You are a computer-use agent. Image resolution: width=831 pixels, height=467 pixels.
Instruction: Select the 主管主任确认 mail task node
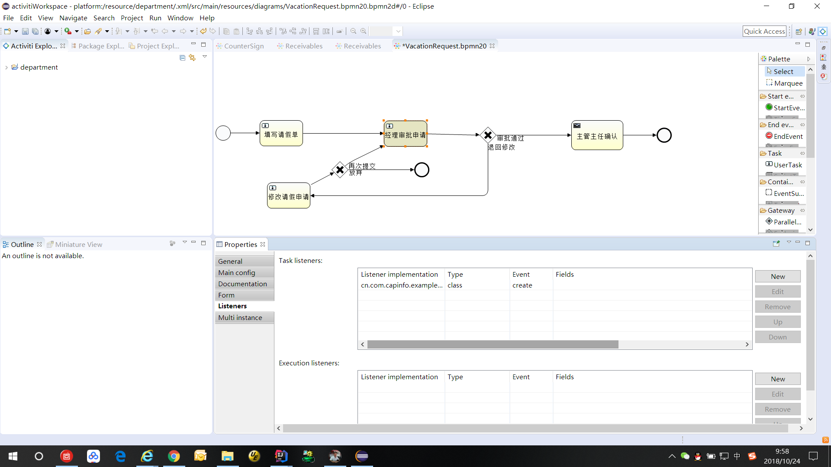pyautogui.click(x=597, y=135)
